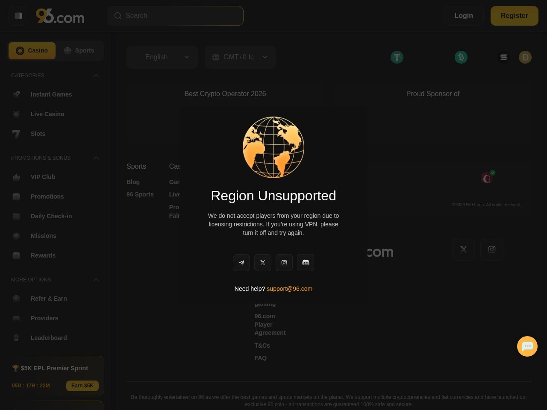This screenshot has height=410, width=547.
Task: Open Instagram from the dialog
Action: (284, 263)
